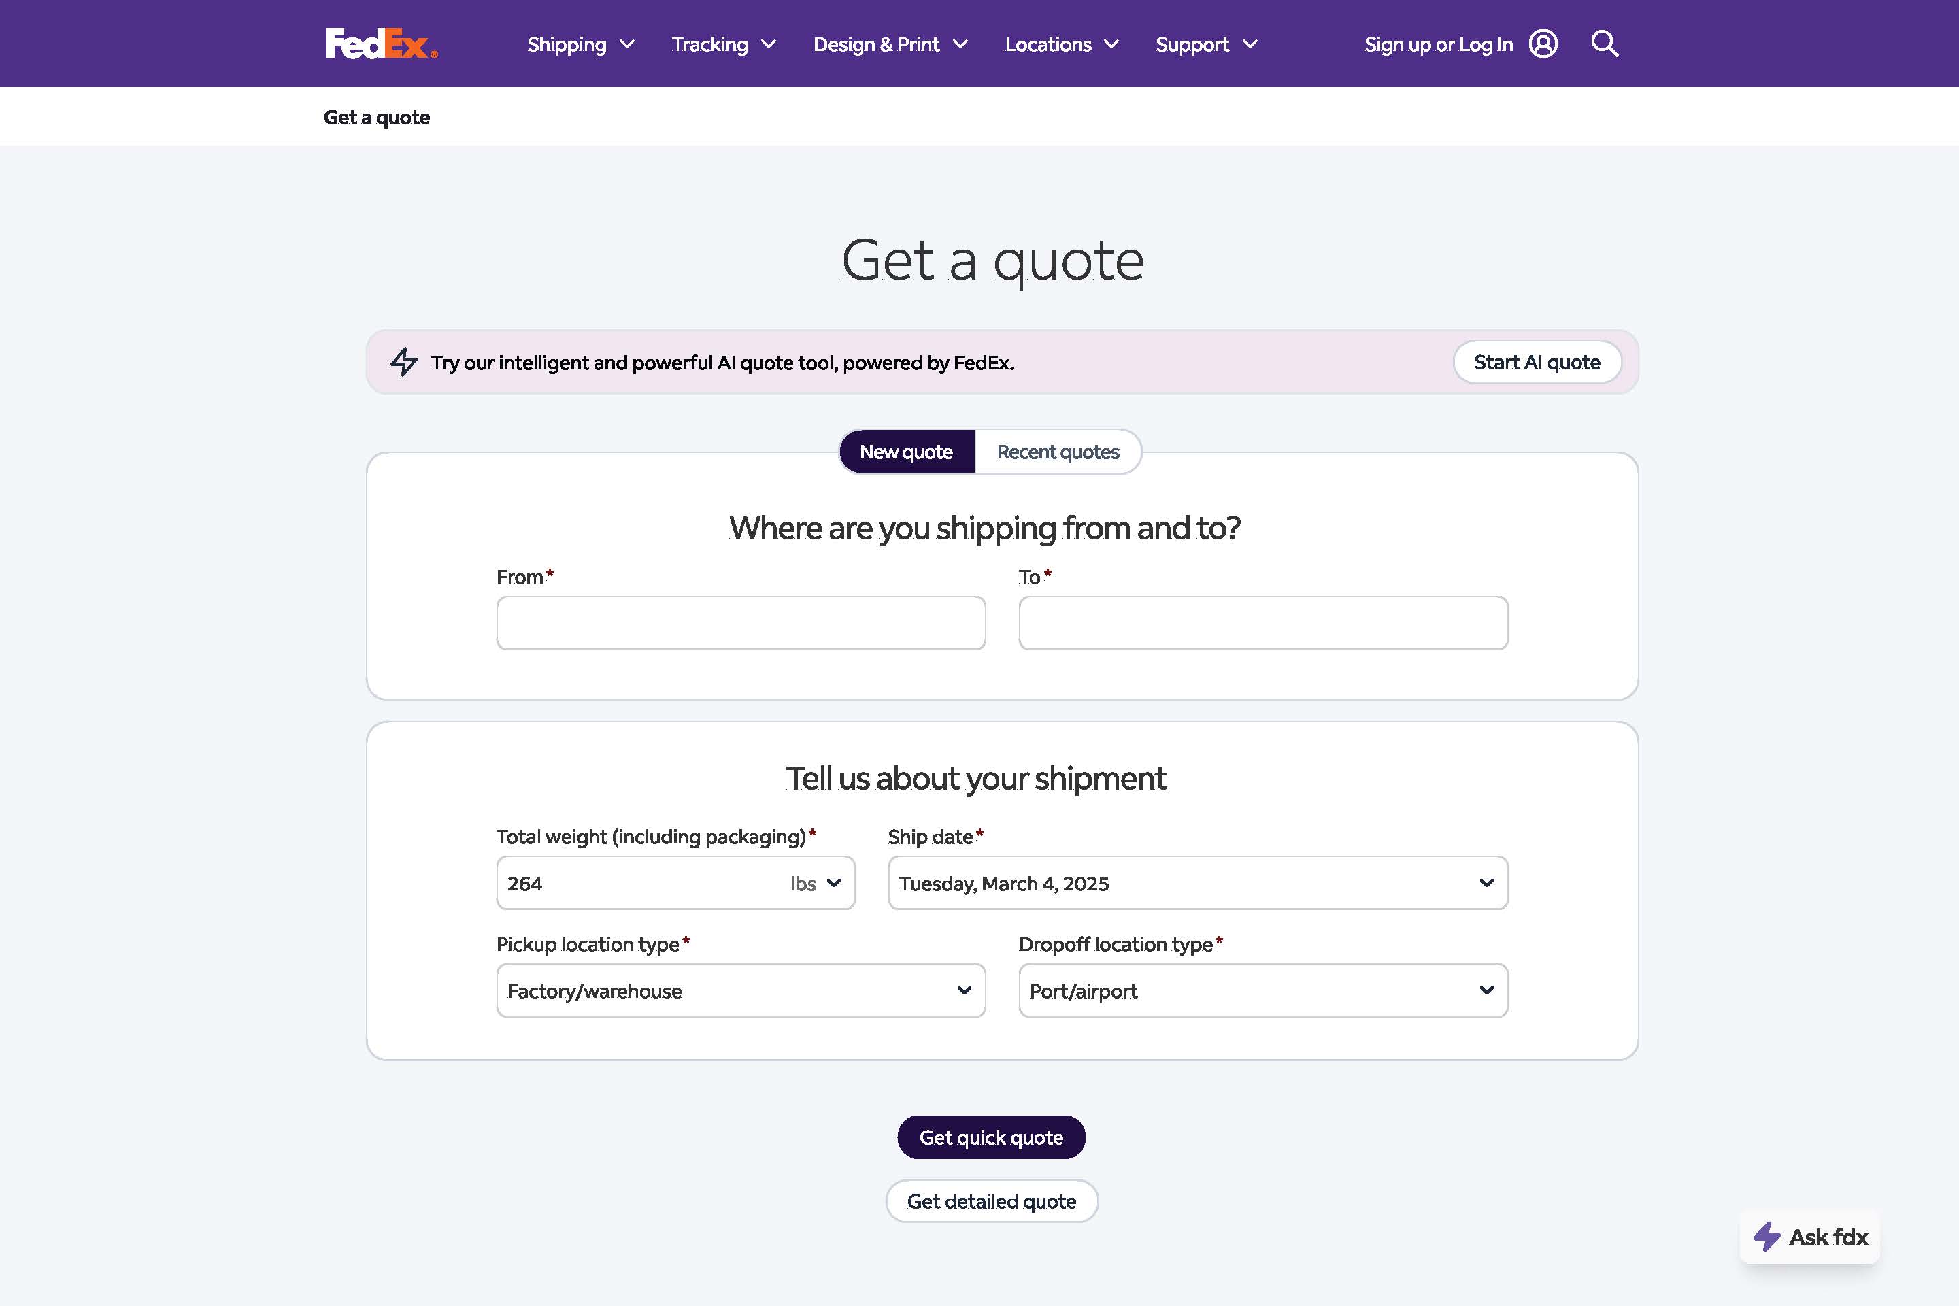Open the Design & Print menu

pyautogui.click(x=890, y=44)
